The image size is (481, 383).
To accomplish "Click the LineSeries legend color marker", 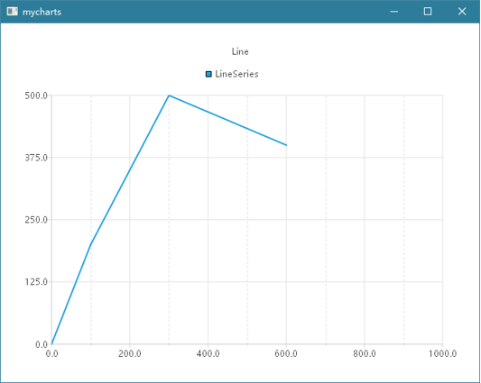I will (208, 74).
